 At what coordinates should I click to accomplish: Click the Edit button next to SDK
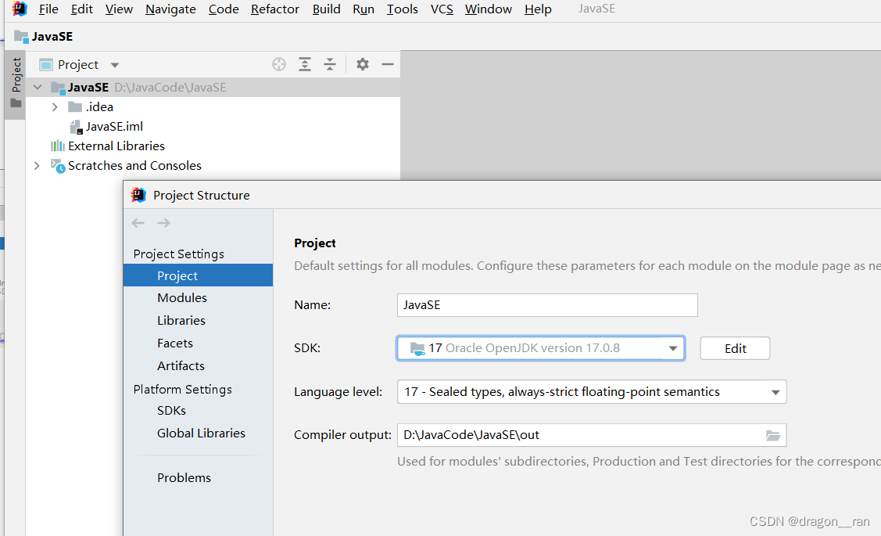coord(735,349)
